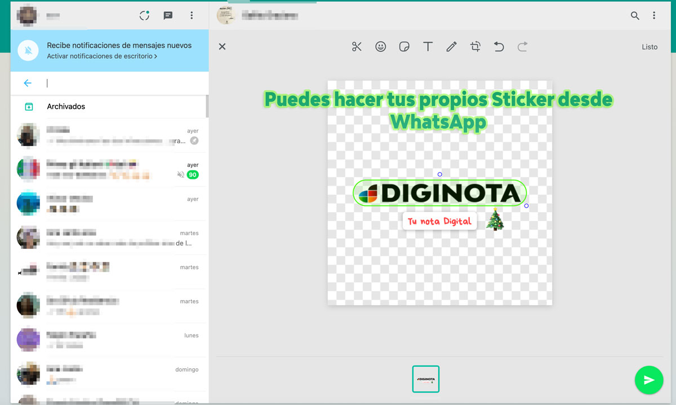The width and height of the screenshot is (676, 405).
Task: Grab the rotation handle above DIGINOTA logo
Action: tap(440, 174)
